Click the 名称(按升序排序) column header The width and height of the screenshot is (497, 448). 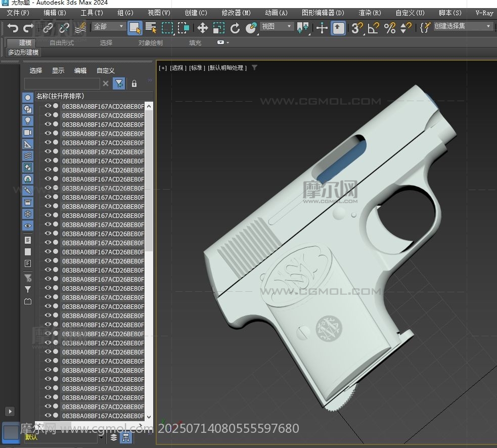94,96
